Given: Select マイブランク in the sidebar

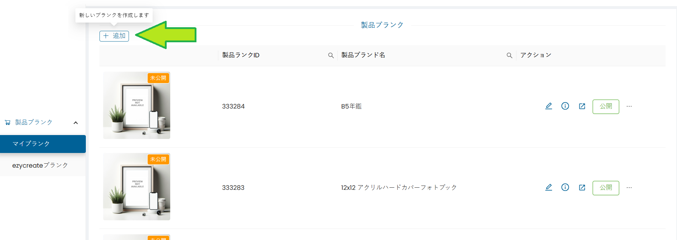Looking at the screenshot, I should coord(43,144).
